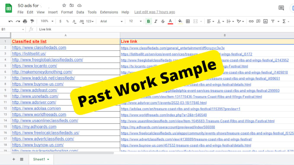The image size is (294, 165).
Task: View cloud save status icon
Action: 79,6
